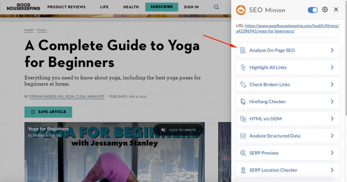Click the Analyze On-Page SEO icon

[243, 50]
